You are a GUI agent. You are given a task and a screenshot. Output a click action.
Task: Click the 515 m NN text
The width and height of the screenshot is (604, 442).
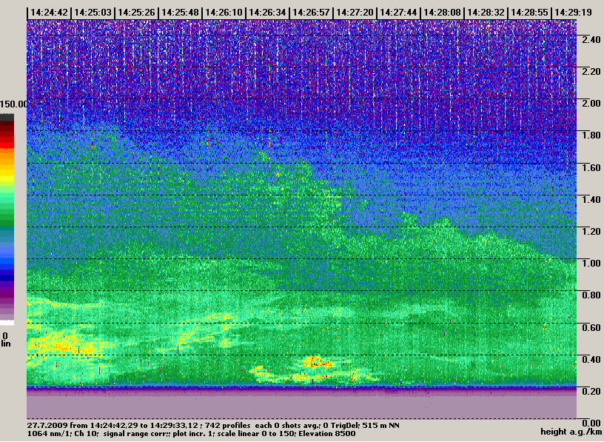point(380,426)
